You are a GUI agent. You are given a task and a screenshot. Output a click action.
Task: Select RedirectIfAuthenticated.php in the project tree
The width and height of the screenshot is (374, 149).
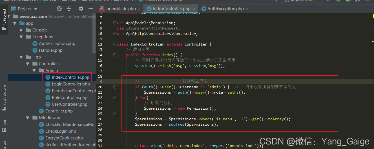click(71, 145)
